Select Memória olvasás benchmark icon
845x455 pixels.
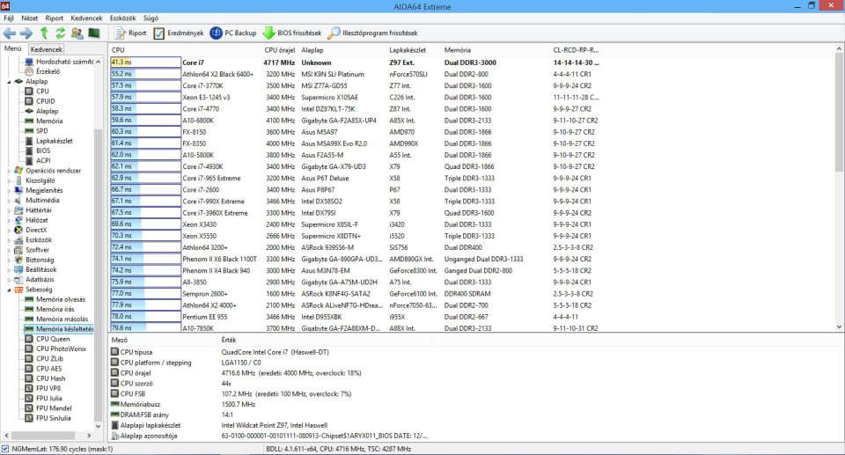[29, 299]
